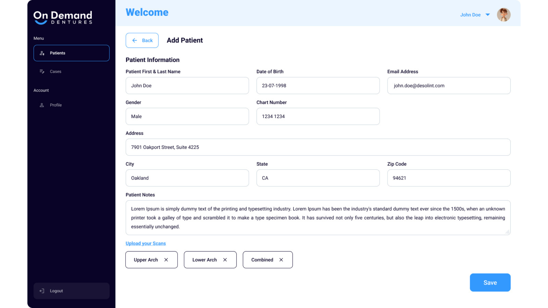Click the Patient Notes resize handle
The width and height of the screenshot is (548, 308).
[x=507, y=232]
